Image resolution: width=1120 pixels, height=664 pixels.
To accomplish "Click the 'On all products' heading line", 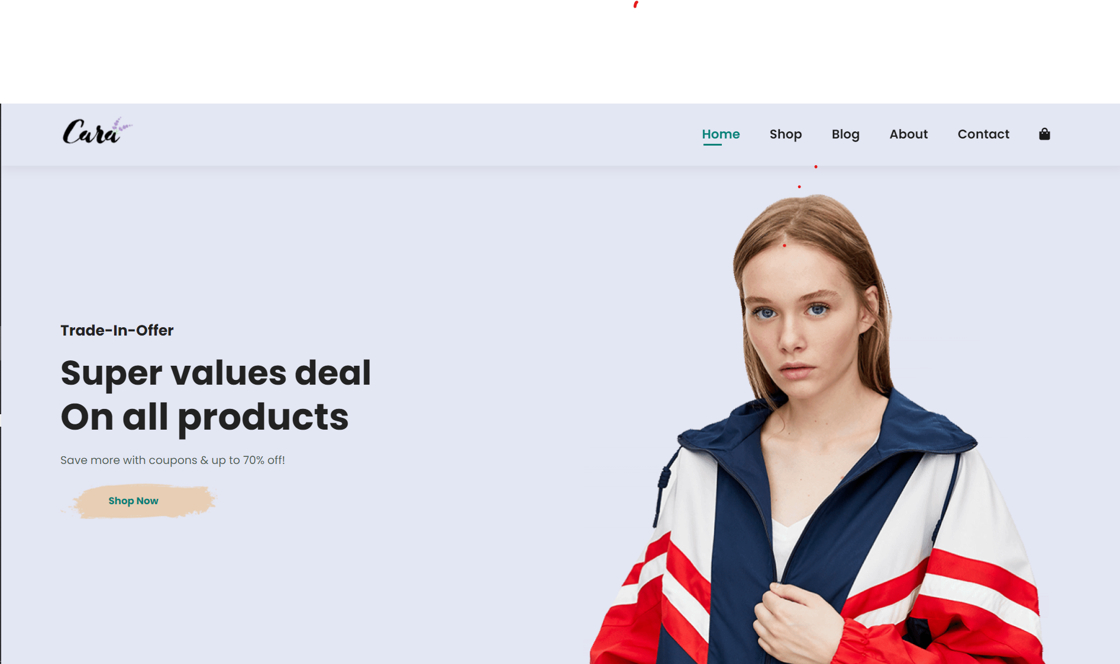I will pyautogui.click(x=205, y=417).
